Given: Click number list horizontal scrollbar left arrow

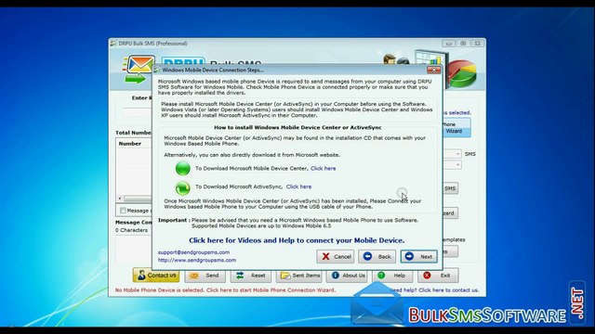Looking at the screenshot, I should (x=120, y=198).
